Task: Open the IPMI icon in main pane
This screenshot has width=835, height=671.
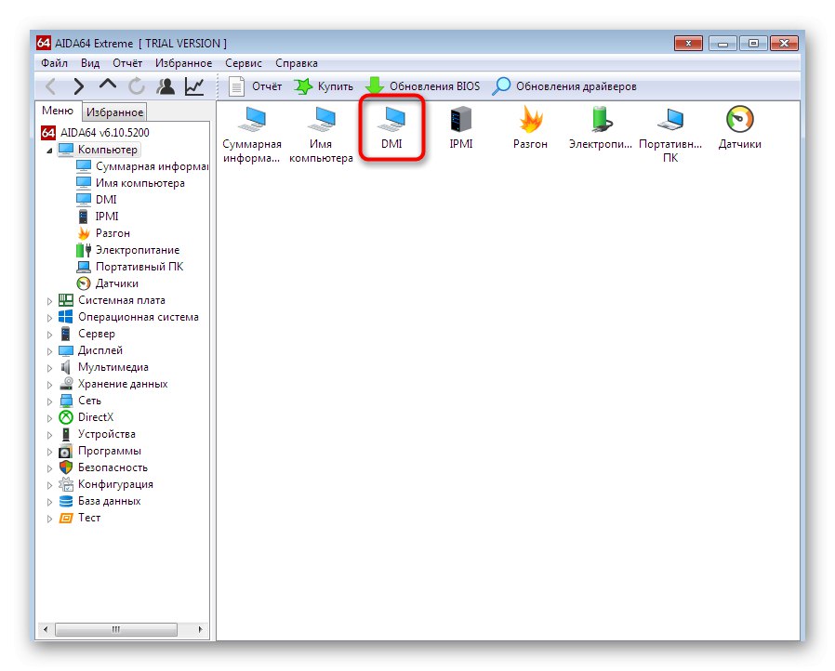Action: (460, 127)
